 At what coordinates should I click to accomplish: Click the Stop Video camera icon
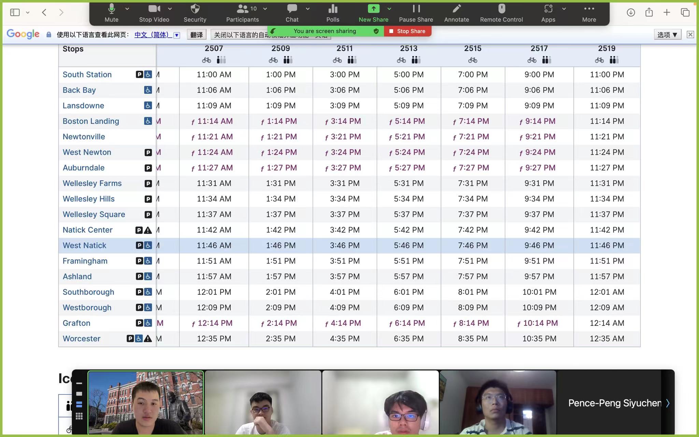pos(154,9)
